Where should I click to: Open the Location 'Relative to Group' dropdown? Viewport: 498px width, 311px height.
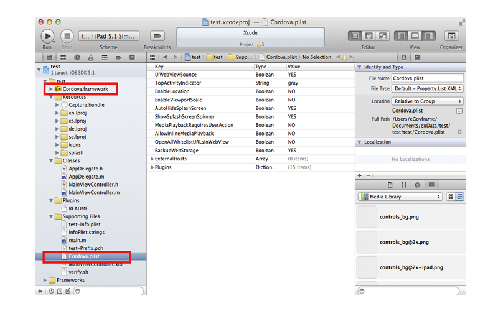click(428, 101)
